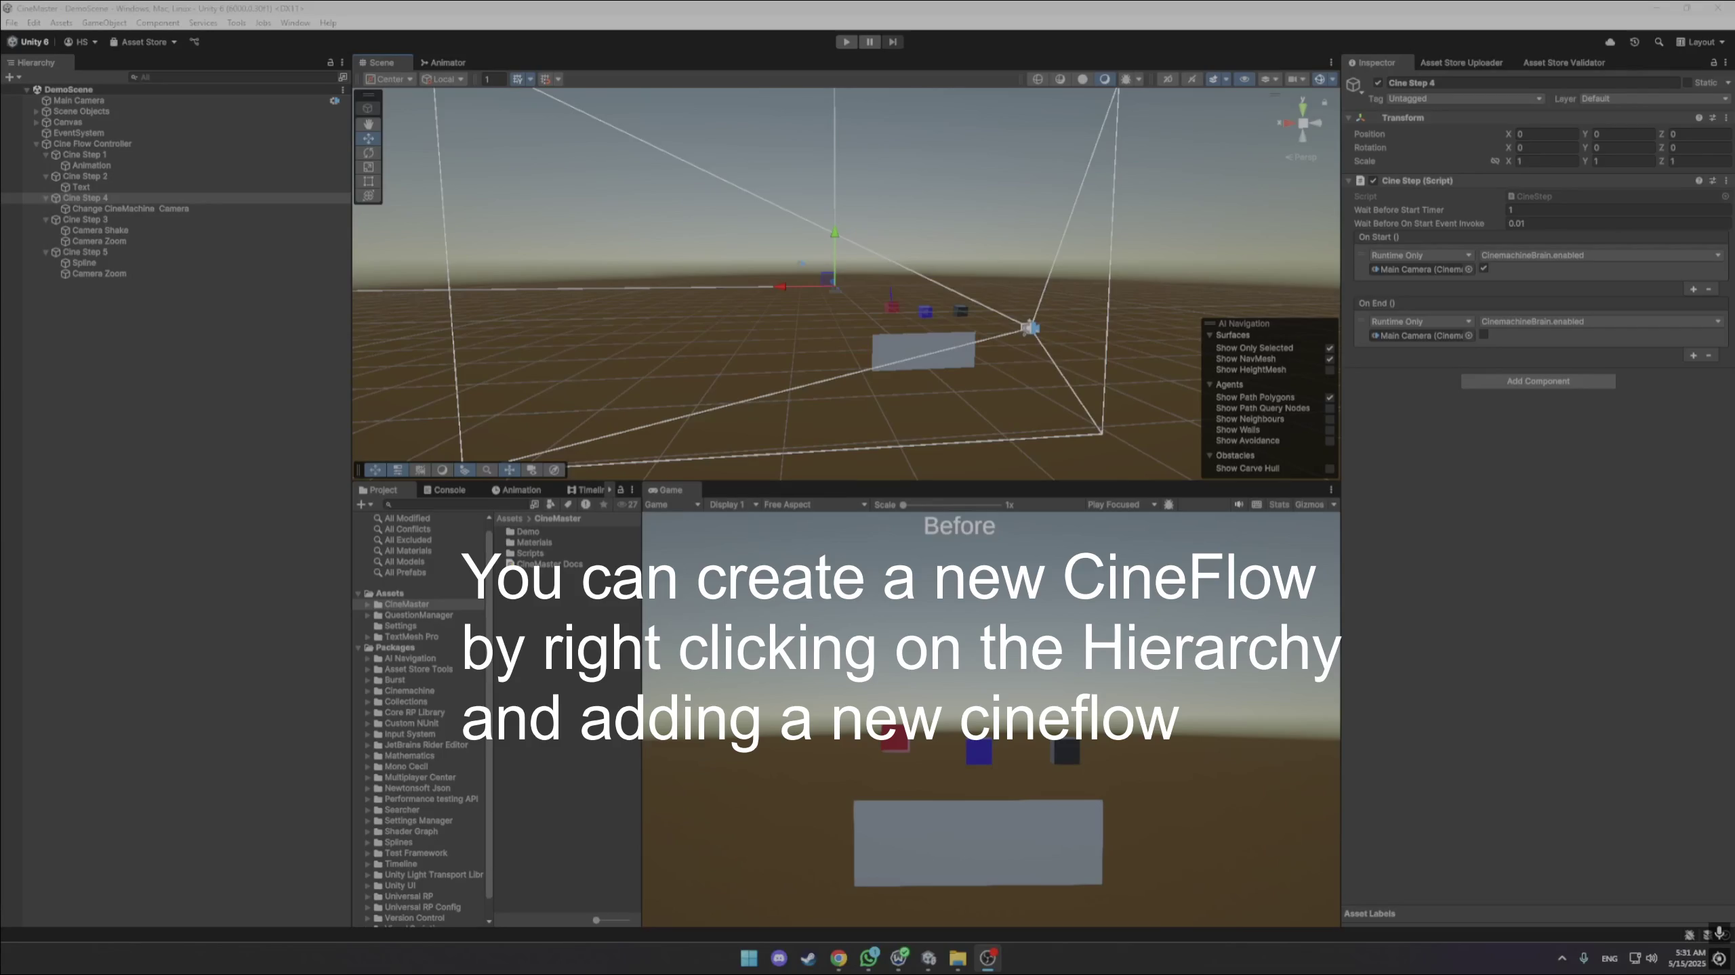Toggle the Cine Step 4 active checkbox

pos(1378,83)
